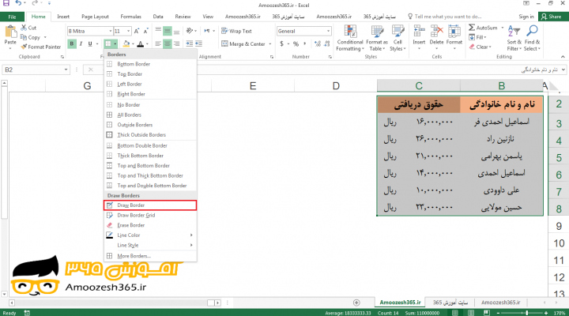Click the Sort & Filter icon
Screen dimensions: 569x316
click(x=514, y=32)
